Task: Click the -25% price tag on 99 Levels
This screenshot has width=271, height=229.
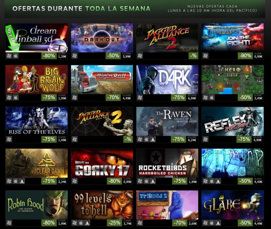Action: pos(114,223)
